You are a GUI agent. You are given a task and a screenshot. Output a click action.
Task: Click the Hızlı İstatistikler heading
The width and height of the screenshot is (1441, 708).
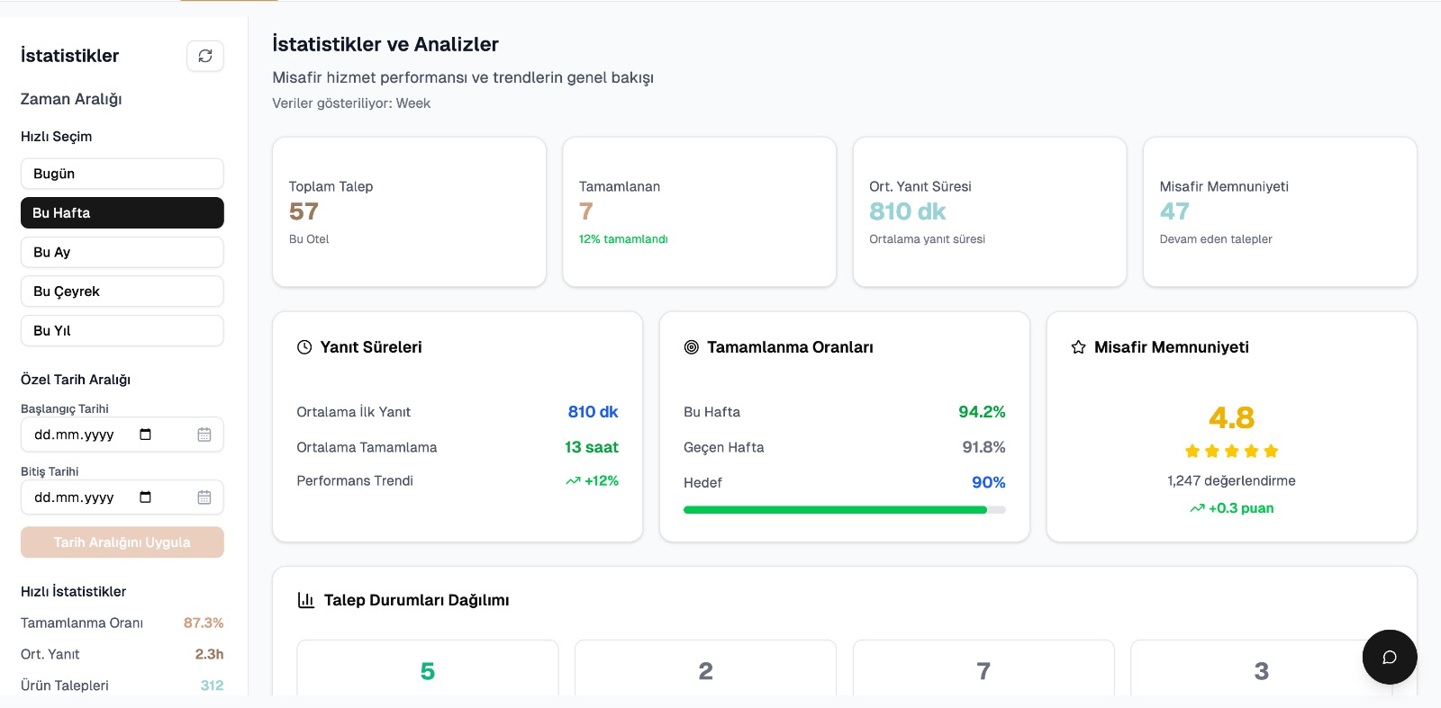(73, 591)
